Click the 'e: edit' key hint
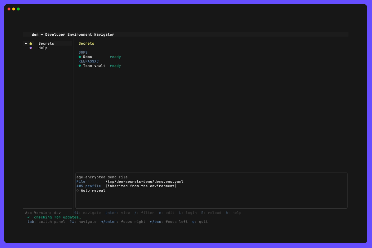The width and height of the screenshot is (372, 248). pos(167,213)
